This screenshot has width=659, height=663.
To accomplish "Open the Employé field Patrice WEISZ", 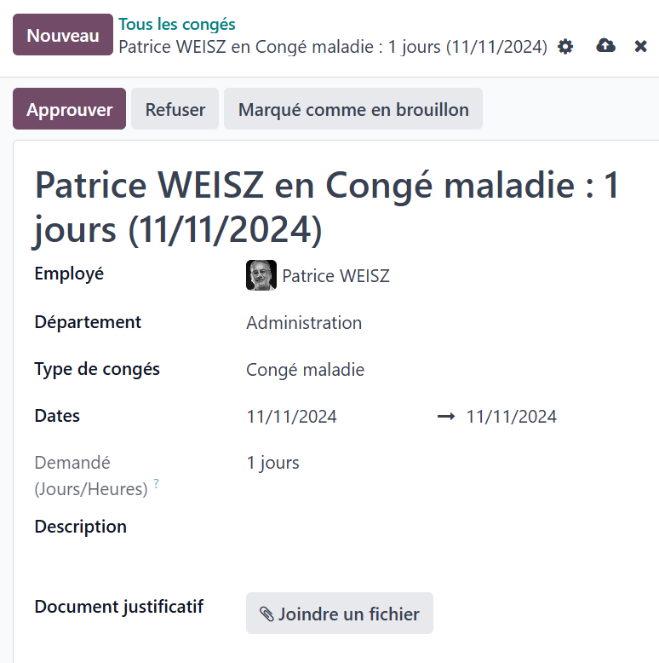I will [x=335, y=276].
